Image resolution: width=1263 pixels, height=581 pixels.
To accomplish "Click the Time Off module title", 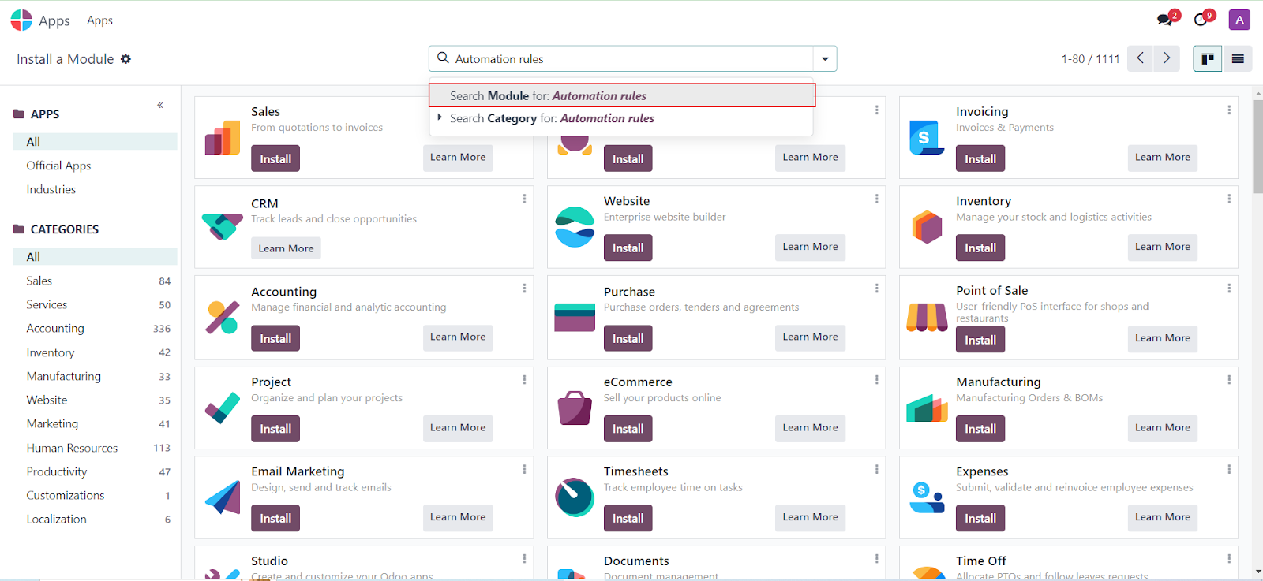I will tap(981, 561).
